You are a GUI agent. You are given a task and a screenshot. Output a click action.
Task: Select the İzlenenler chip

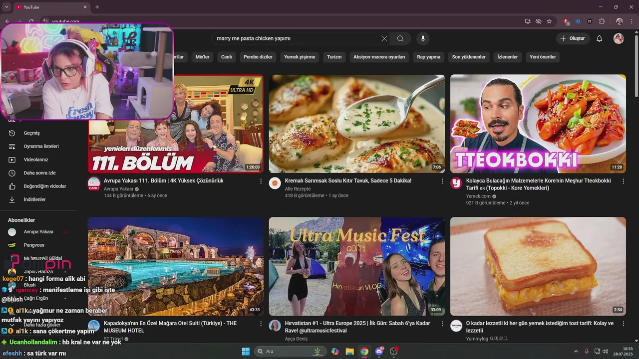(508, 57)
